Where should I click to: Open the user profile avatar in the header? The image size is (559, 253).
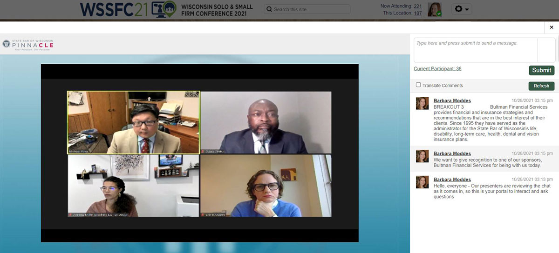(x=434, y=9)
